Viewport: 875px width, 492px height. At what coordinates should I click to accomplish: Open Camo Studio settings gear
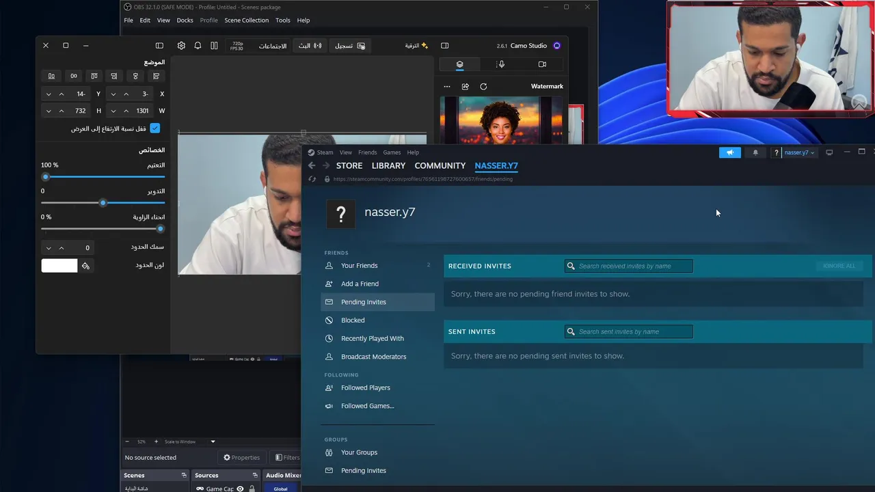point(181,46)
